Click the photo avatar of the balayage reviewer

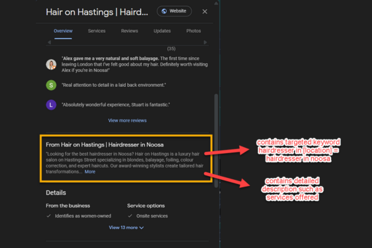point(51,64)
